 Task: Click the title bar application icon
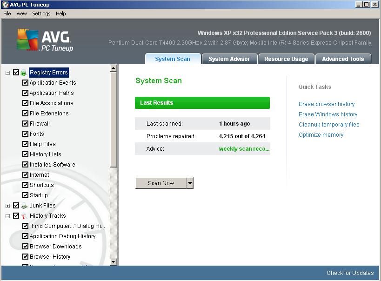click(5, 5)
